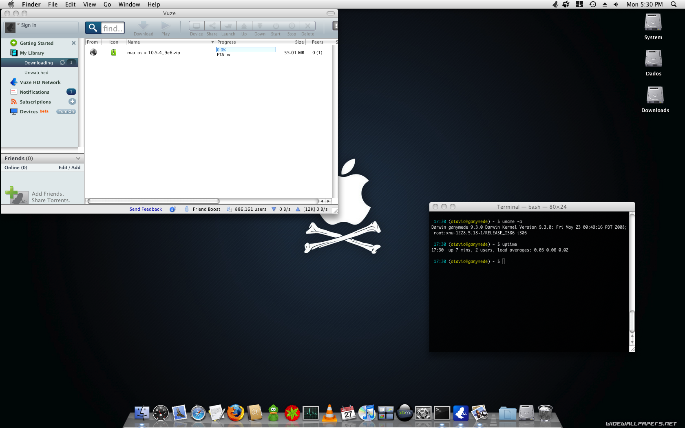Open Activity Monitor in the dock

coord(311,413)
